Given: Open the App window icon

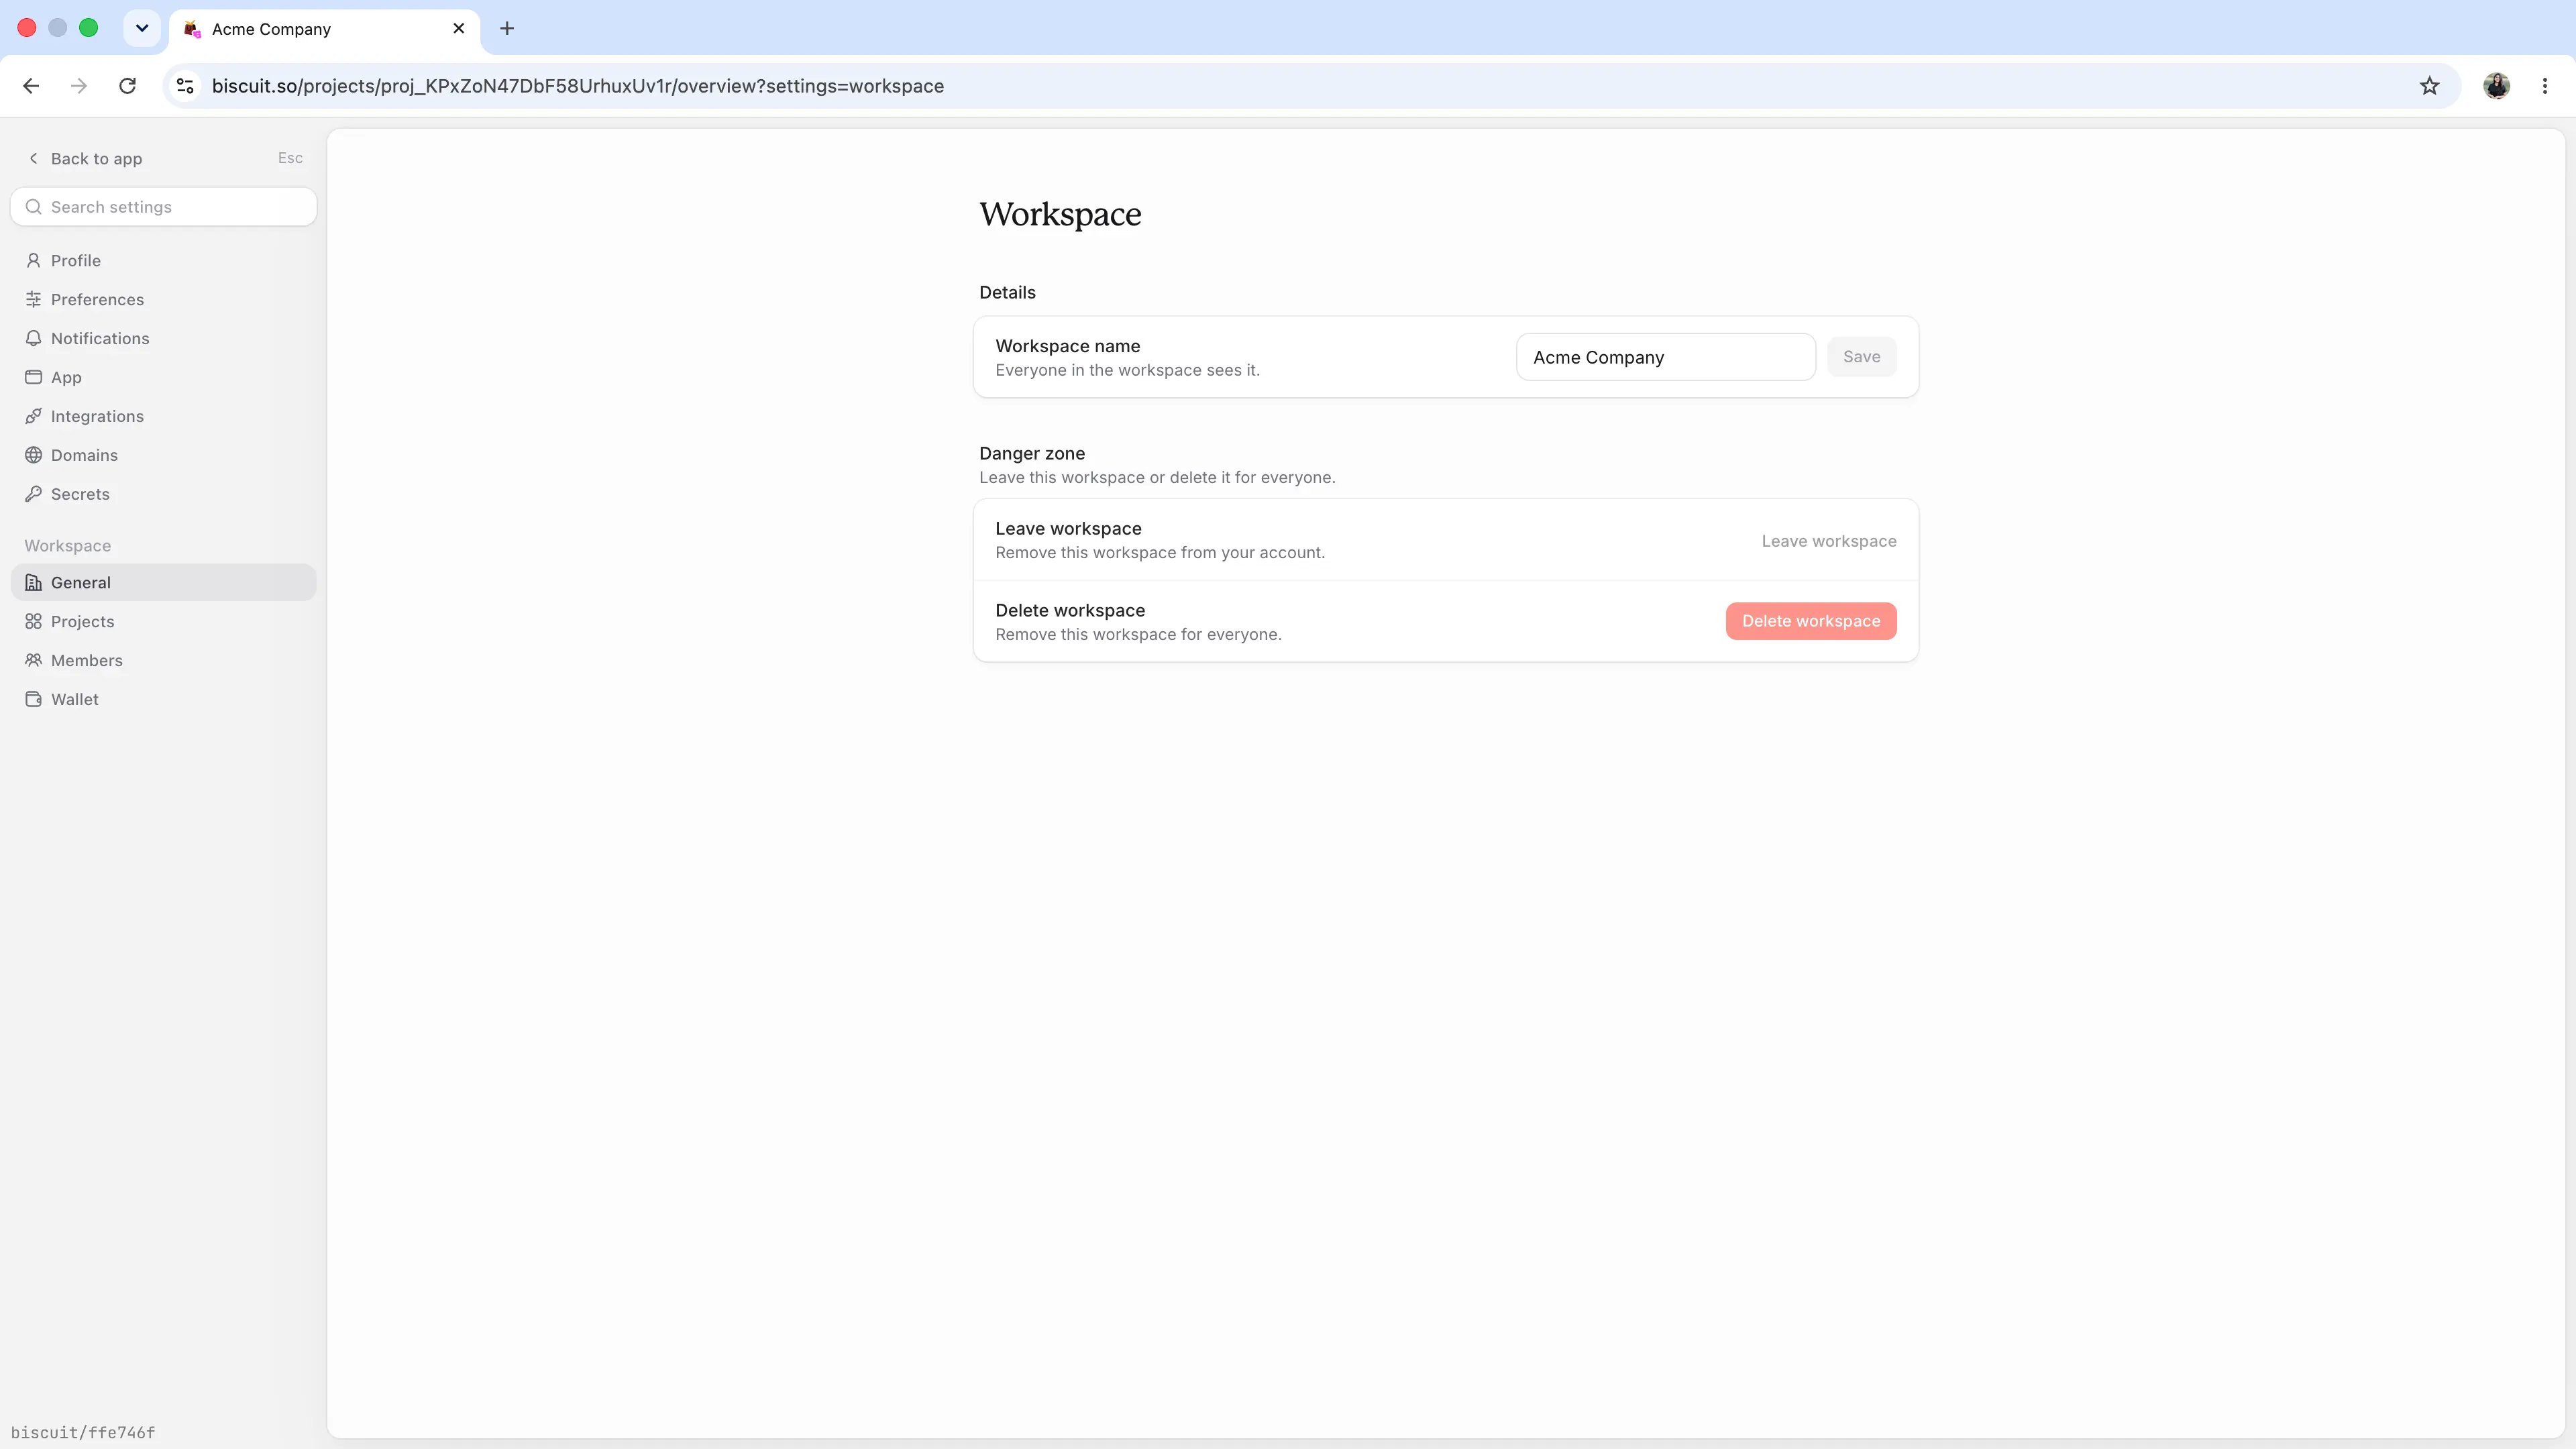Looking at the screenshot, I should [33, 377].
